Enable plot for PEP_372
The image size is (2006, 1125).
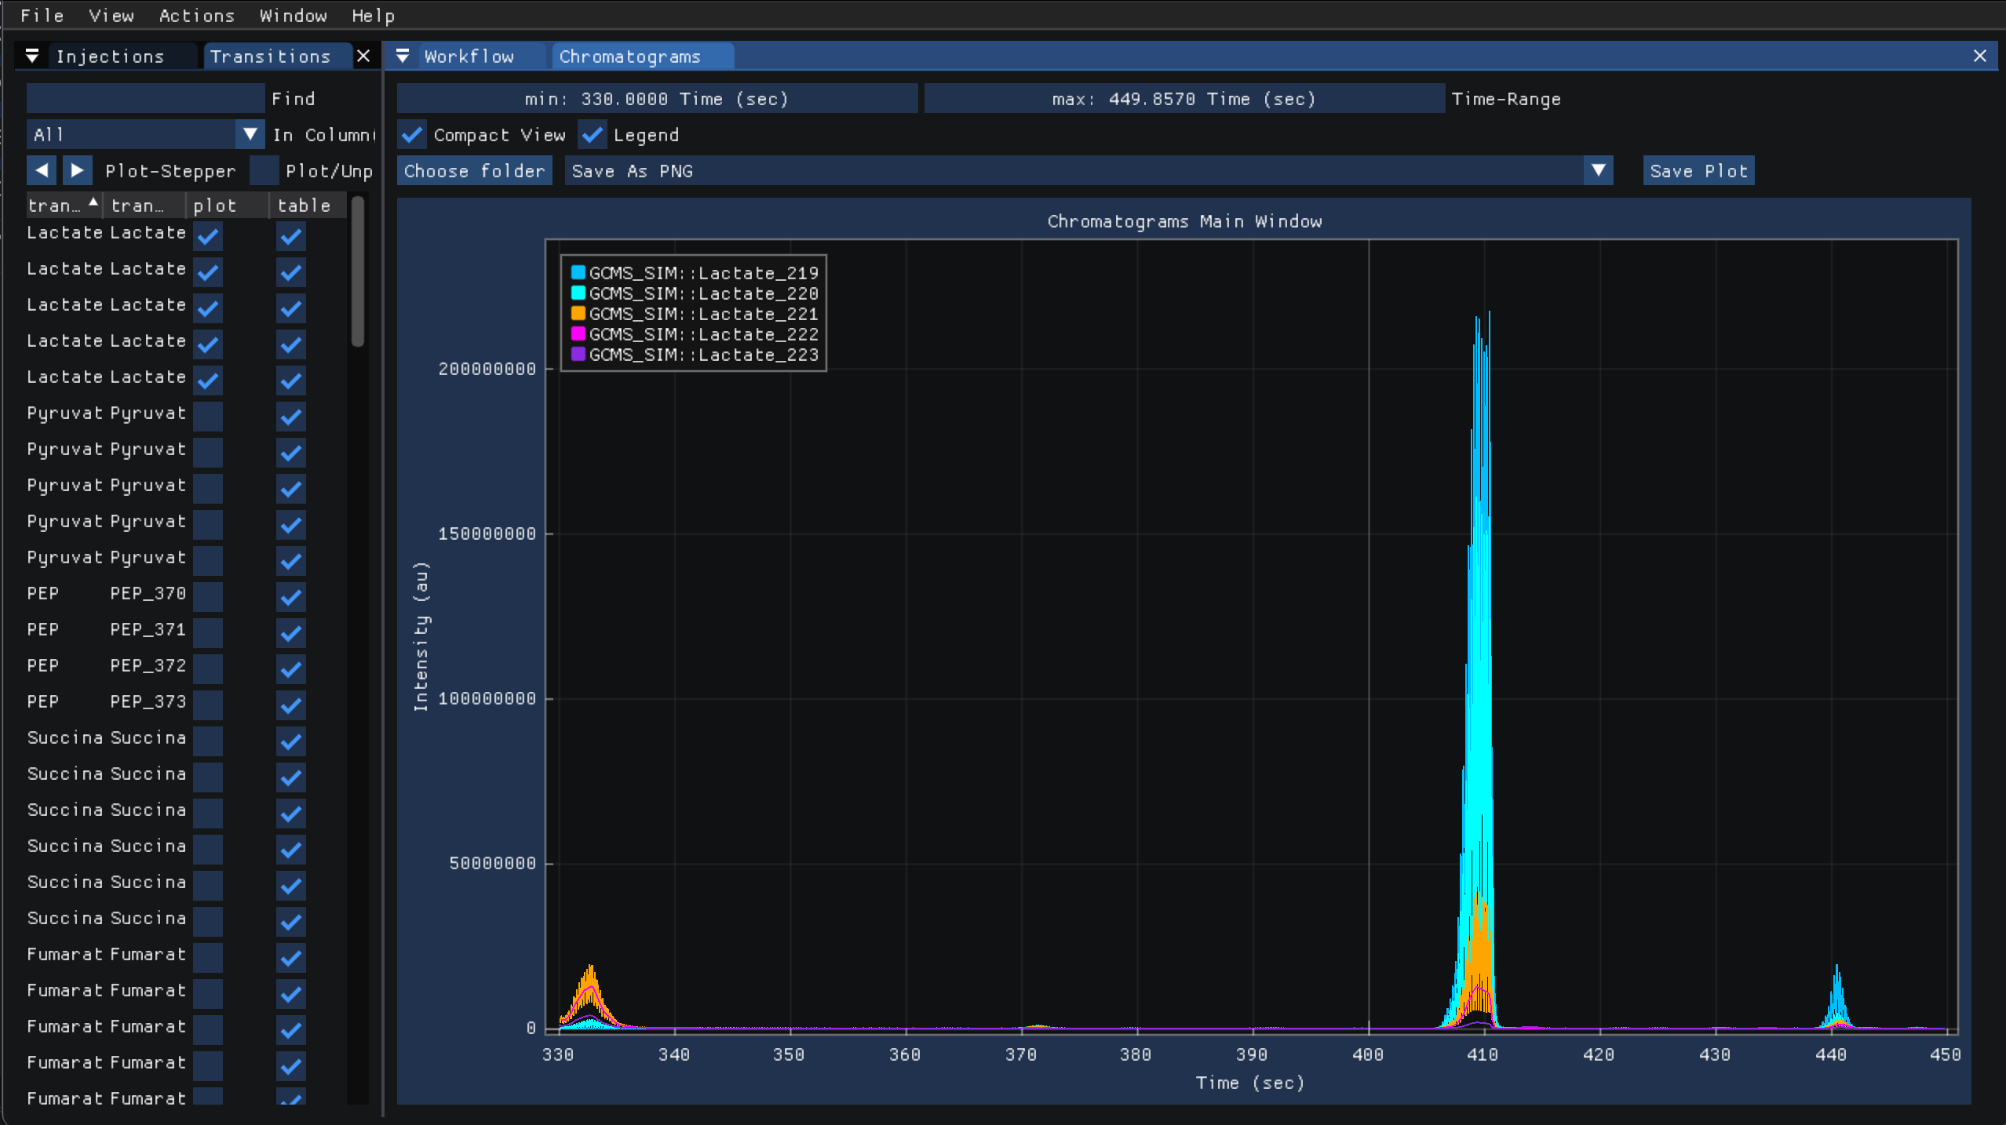click(208, 669)
